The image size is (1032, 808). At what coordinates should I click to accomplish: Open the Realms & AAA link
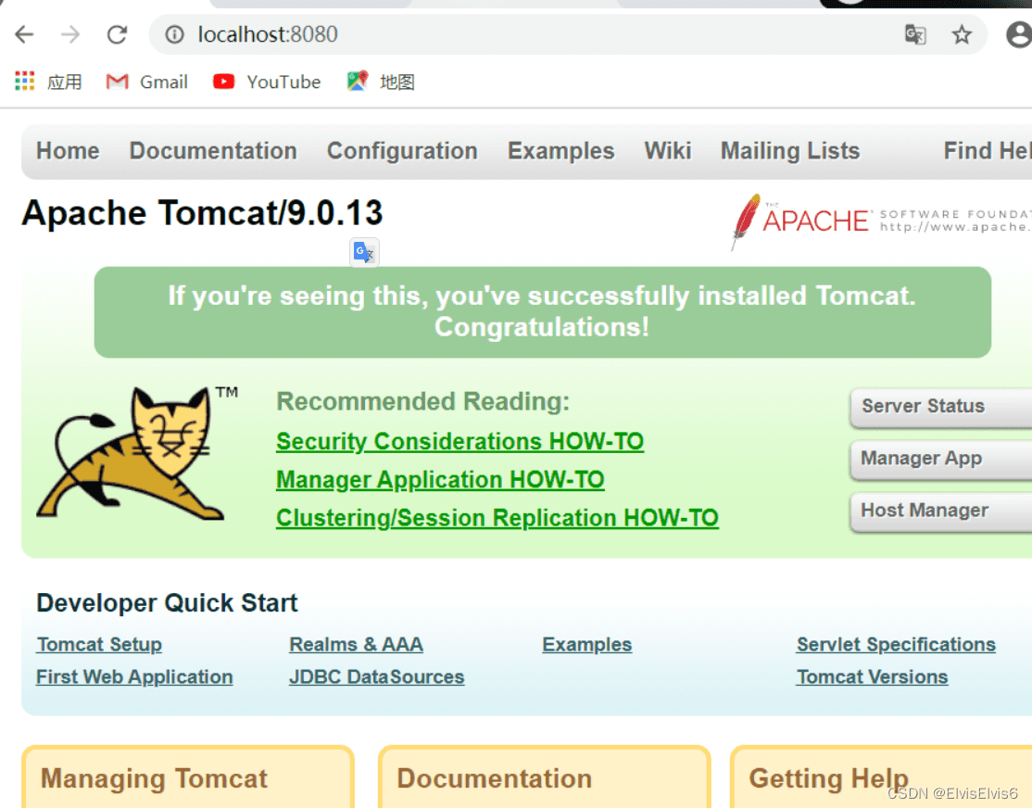click(356, 644)
